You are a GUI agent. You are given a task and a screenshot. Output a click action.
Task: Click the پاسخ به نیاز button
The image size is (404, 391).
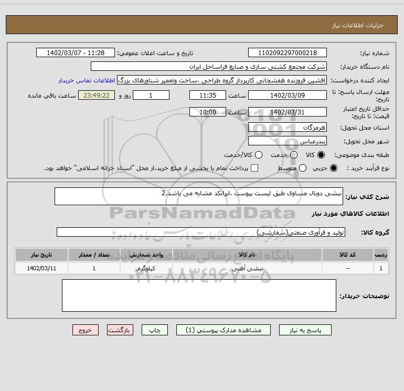tap(305, 330)
